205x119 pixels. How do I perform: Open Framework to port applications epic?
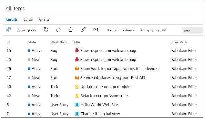(120, 68)
